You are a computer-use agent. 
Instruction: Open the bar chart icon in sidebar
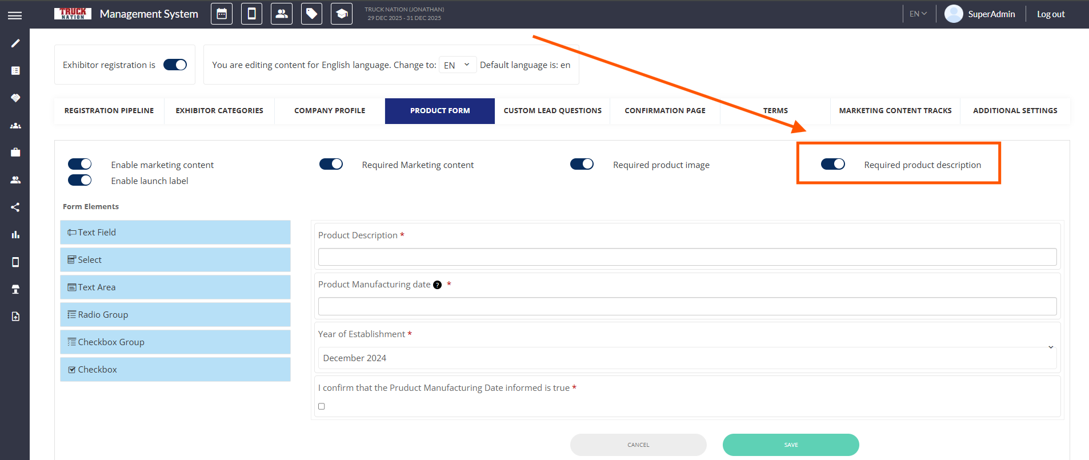click(15, 235)
